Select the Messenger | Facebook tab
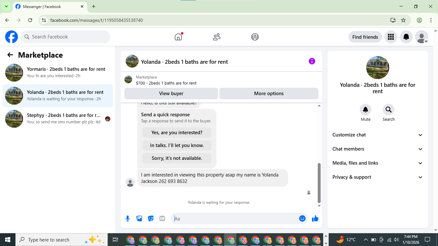438x246 pixels. (50, 7)
